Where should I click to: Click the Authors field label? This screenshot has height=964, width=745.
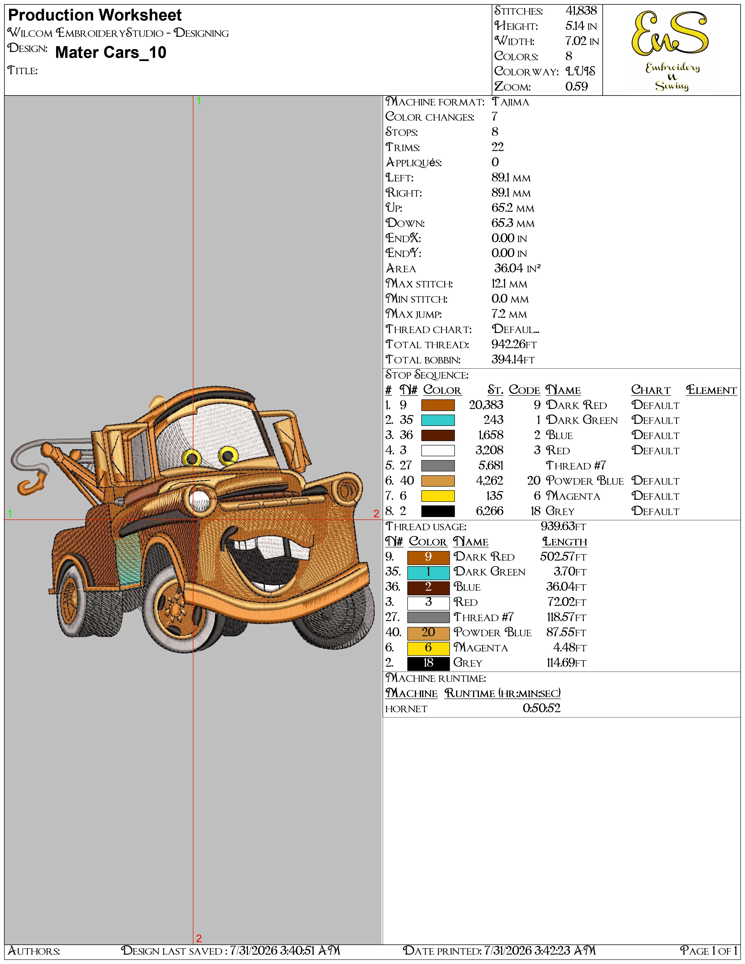[x=34, y=950]
